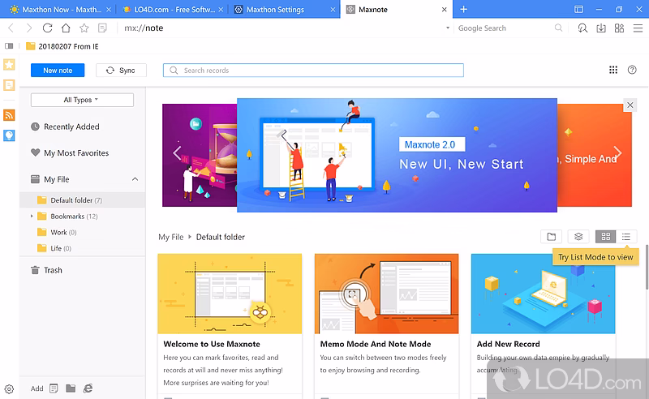
Task: Open the Memo Mode And Note Mode card
Action: coord(387,326)
